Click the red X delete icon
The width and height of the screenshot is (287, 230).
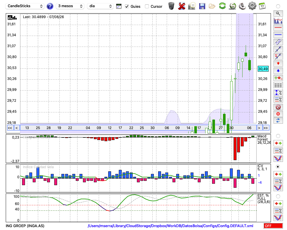182,6
